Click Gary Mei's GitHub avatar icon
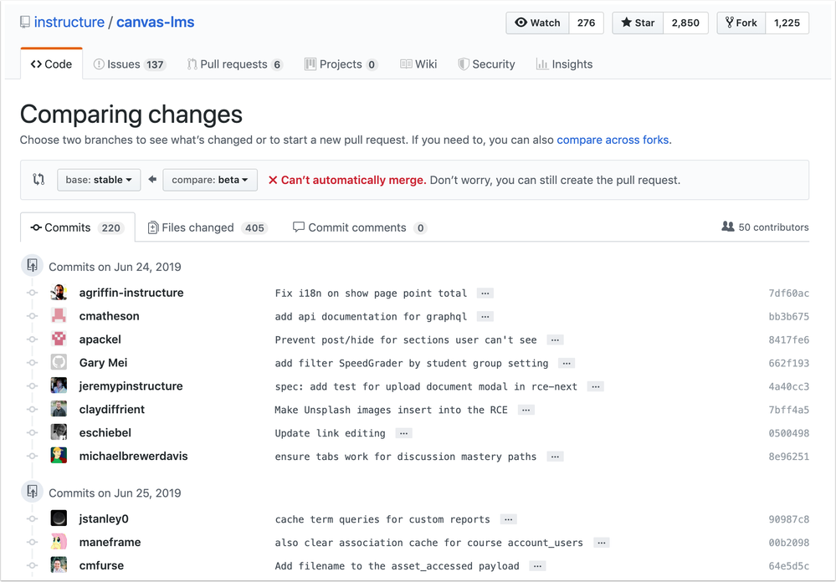Screen dimensions: 836x582 pyautogui.click(x=59, y=363)
